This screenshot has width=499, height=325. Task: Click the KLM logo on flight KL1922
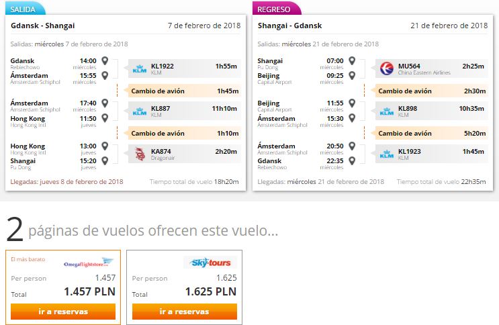point(140,68)
